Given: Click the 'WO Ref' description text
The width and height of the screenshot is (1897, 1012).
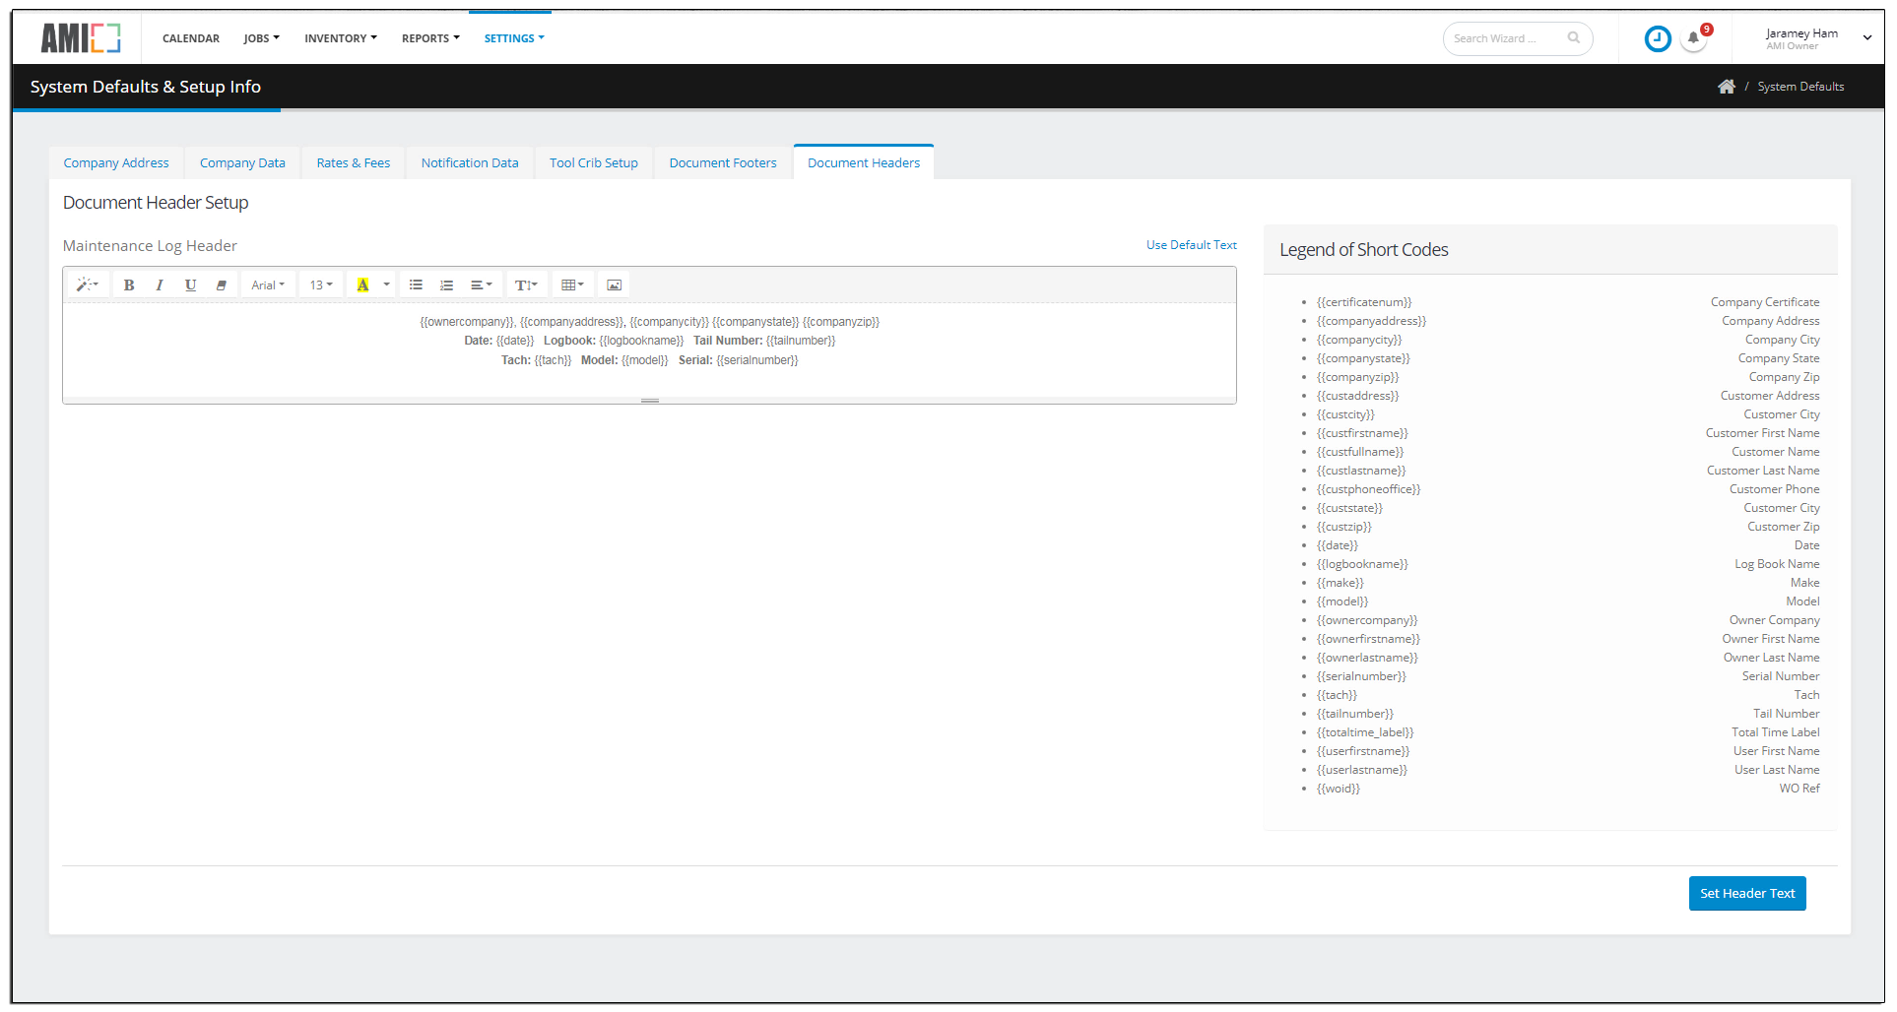Looking at the screenshot, I should pos(1799,789).
